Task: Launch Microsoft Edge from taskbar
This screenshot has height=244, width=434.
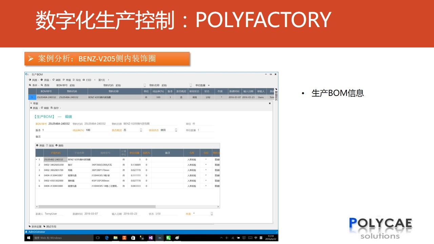Action: point(107,238)
